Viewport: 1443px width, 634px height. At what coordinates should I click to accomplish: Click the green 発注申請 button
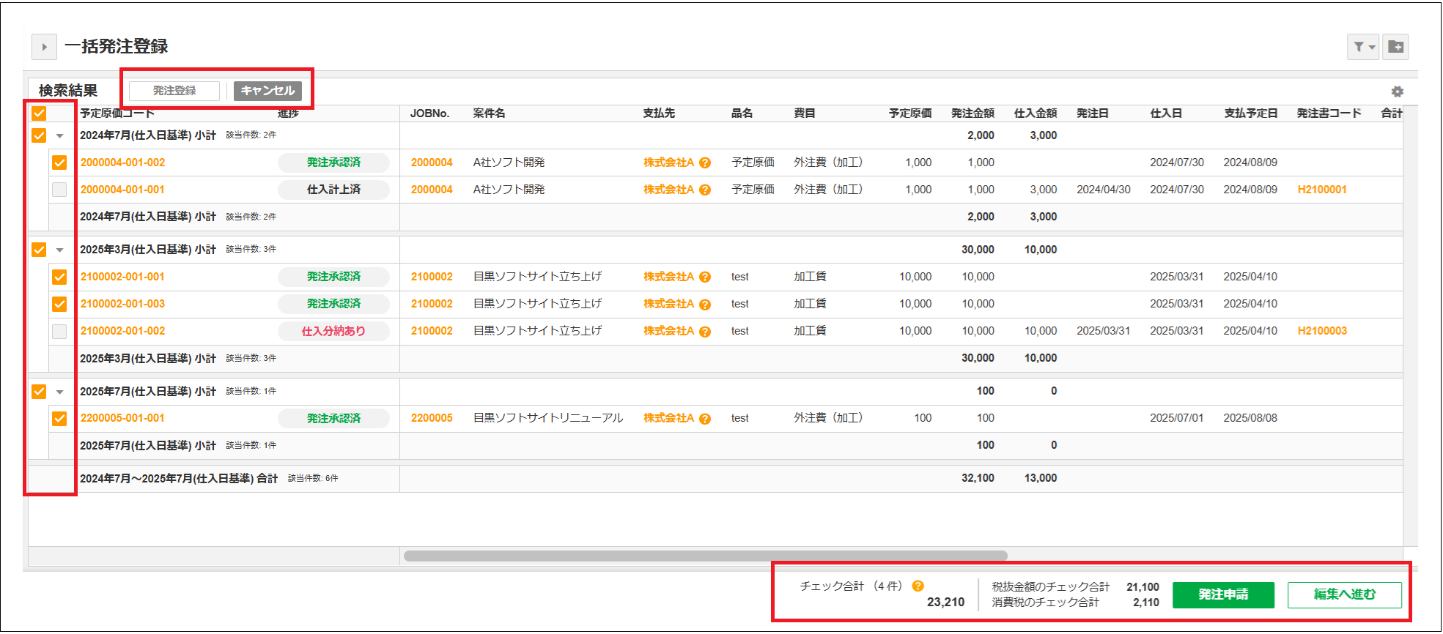point(1223,594)
